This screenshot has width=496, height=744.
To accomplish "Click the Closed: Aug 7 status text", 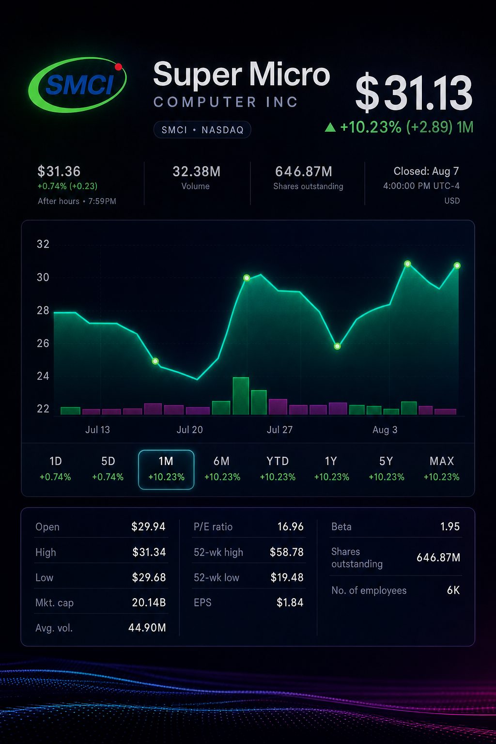I will (x=426, y=171).
